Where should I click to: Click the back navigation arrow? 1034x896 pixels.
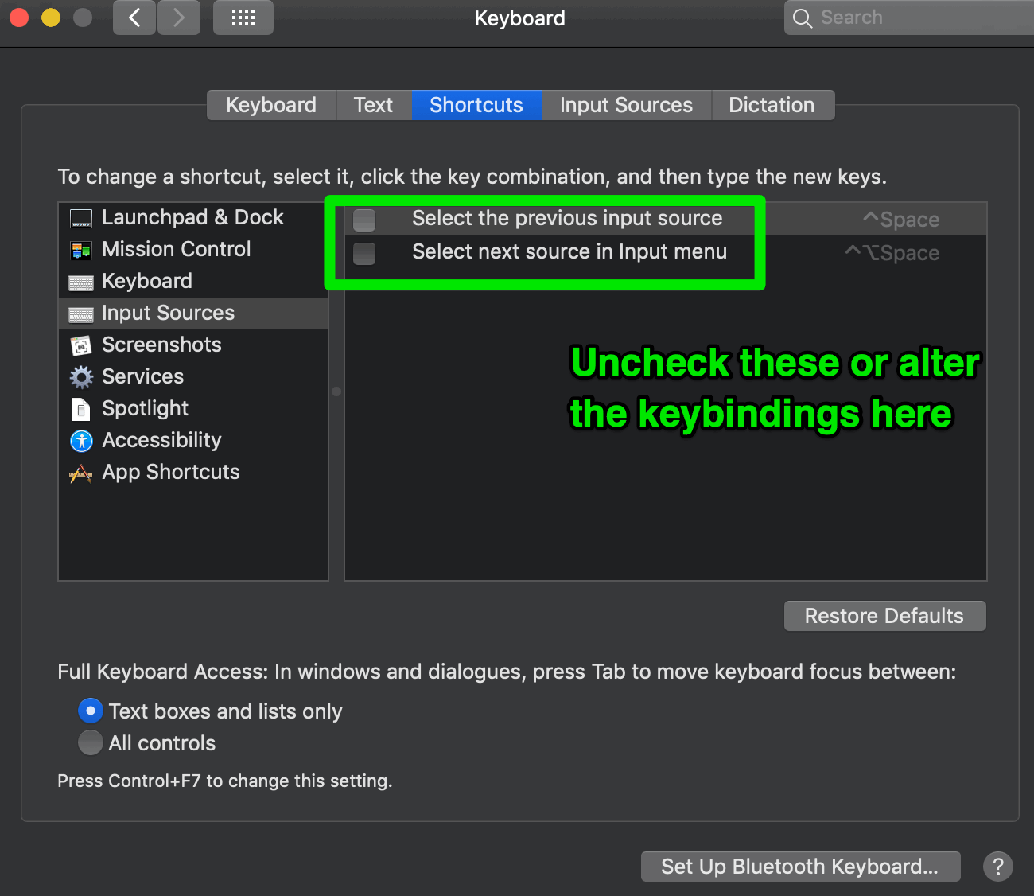(134, 18)
